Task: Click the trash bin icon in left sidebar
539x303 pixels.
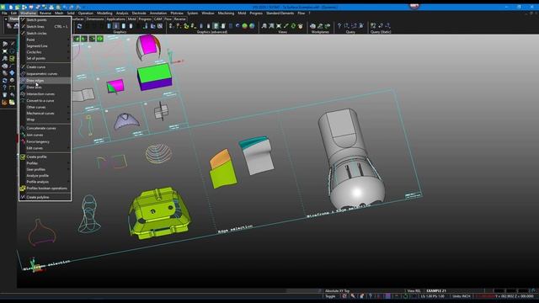Action: [5, 95]
